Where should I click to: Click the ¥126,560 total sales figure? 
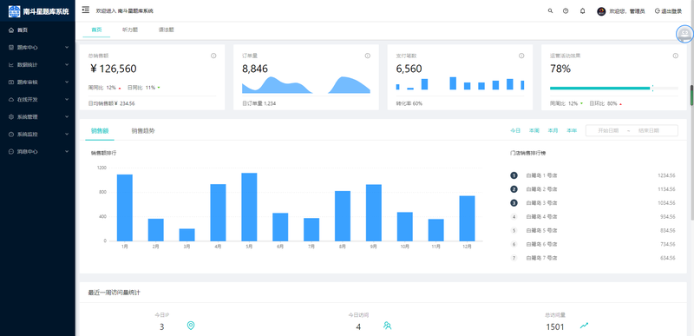click(x=114, y=69)
